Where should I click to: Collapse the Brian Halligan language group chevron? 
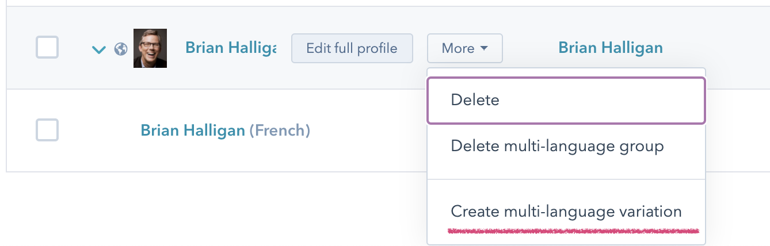(x=99, y=49)
